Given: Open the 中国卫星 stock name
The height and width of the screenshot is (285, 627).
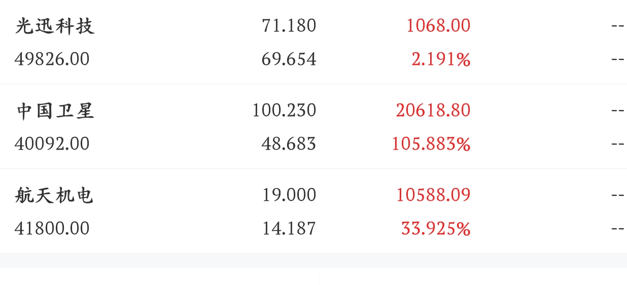Looking at the screenshot, I should point(55,111).
